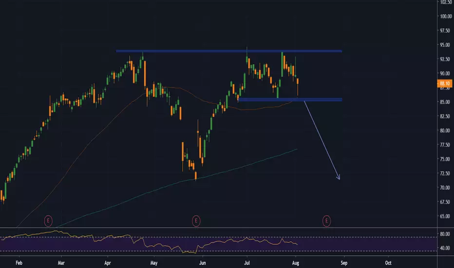Image resolution: width=454 pixels, height=268 pixels.
Task: Click the May date label
Action: click(154, 263)
